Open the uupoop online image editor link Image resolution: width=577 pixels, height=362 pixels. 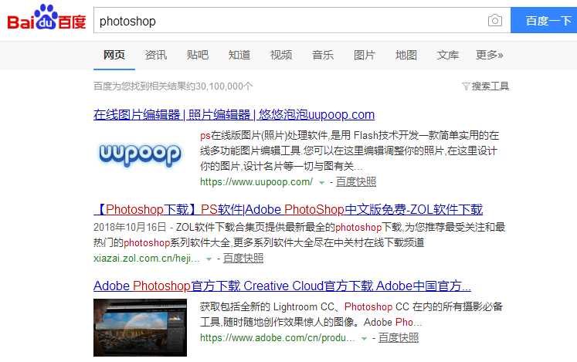pyautogui.click(x=234, y=115)
